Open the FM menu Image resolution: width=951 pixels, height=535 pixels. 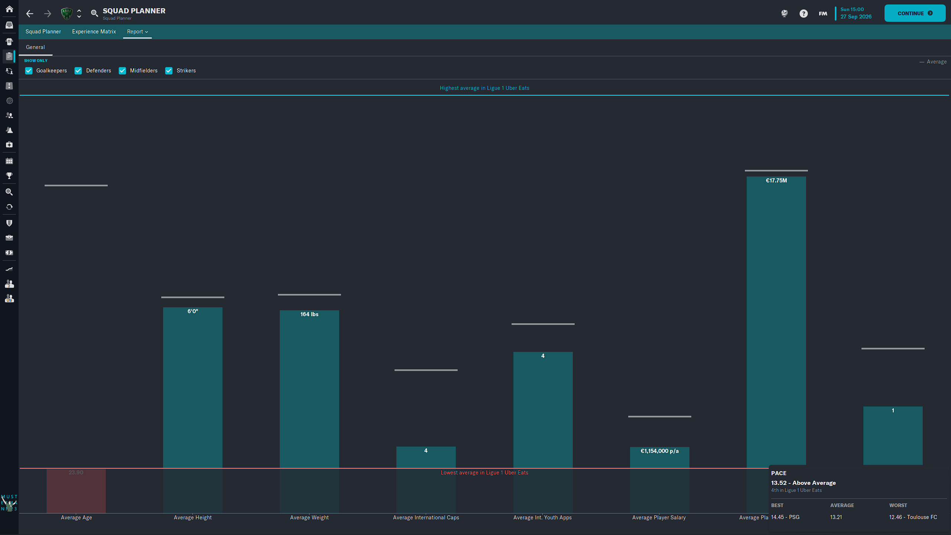[823, 14]
